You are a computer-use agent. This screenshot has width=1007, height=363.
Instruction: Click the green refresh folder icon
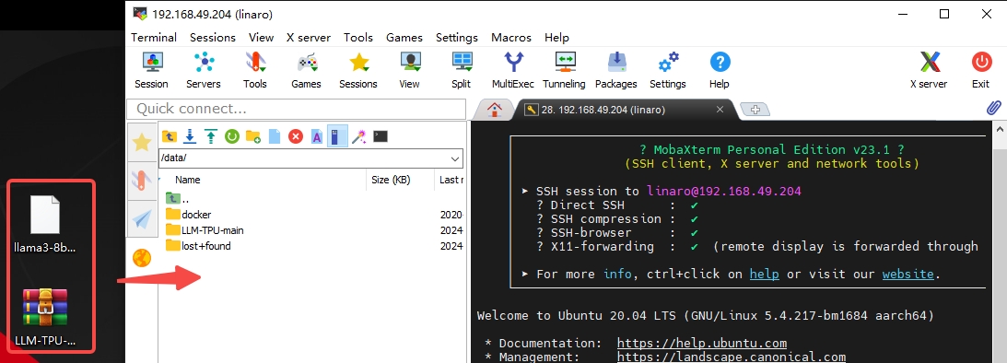(232, 136)
